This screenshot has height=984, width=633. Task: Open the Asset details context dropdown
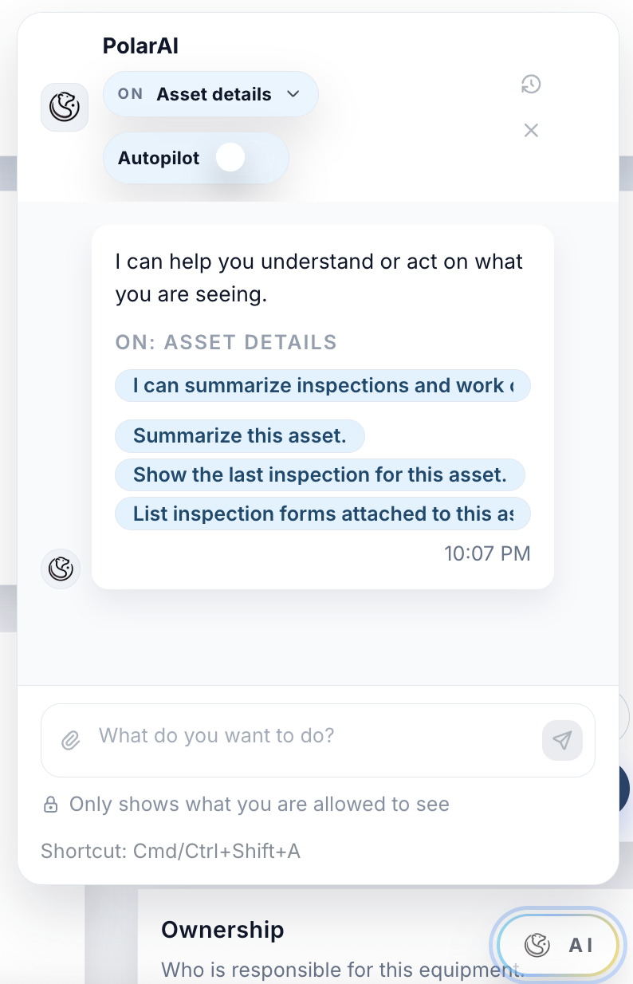[210, 93]
